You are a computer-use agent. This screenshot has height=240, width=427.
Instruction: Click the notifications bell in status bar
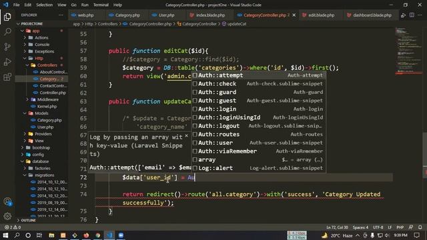point(420,227)
